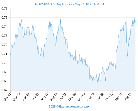Viewport: 138px width, 111px height.
Task: Click the NOK/HKD 365 Day History title
Action: coord(70,4)
